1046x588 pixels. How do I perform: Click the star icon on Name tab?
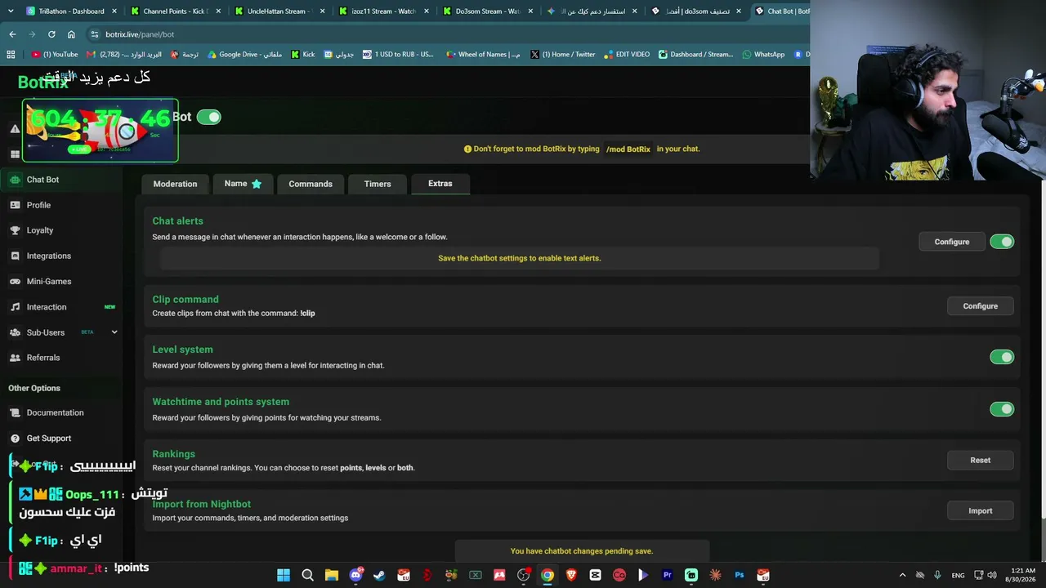257,184
